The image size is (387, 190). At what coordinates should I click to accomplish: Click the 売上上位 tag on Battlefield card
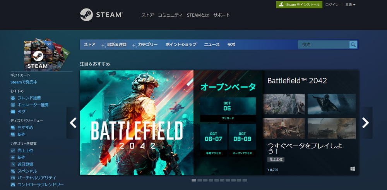(276, 159)
